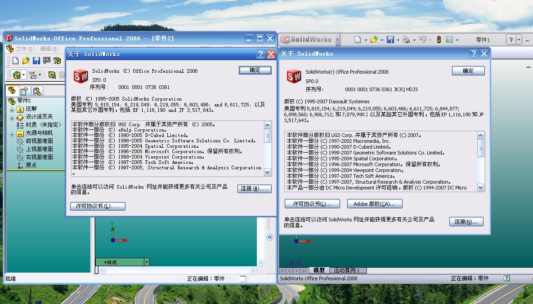Image resolution: width=533 pixels, height=304 pixels.
Task: Open the Print dropdown arrow in 2008 toolbar
Action: click(x=414, y=40)
